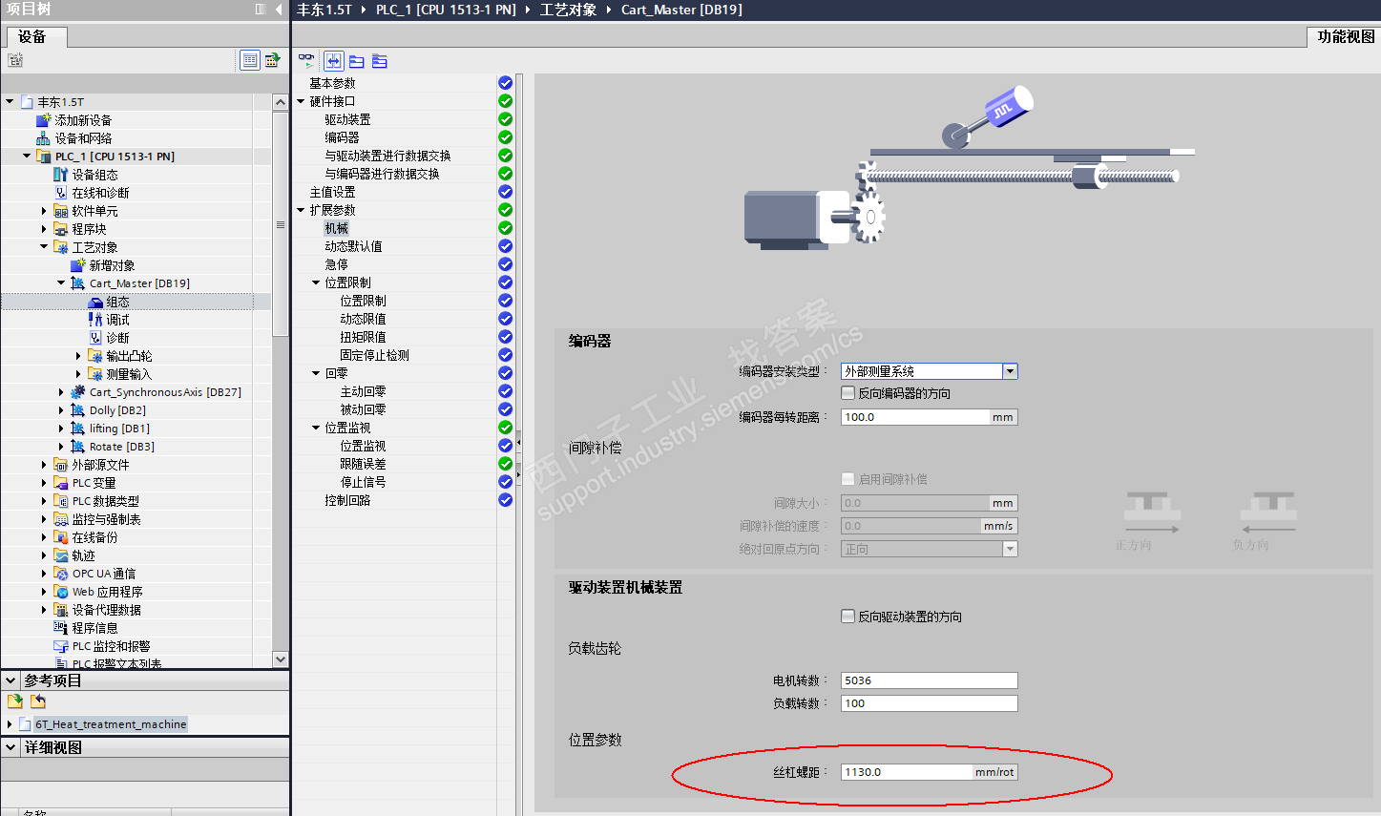Click the table icon with green arrow in project tree toolbar
The height and width of the screenshot is (816, 1381).
[x=272, y=60]
